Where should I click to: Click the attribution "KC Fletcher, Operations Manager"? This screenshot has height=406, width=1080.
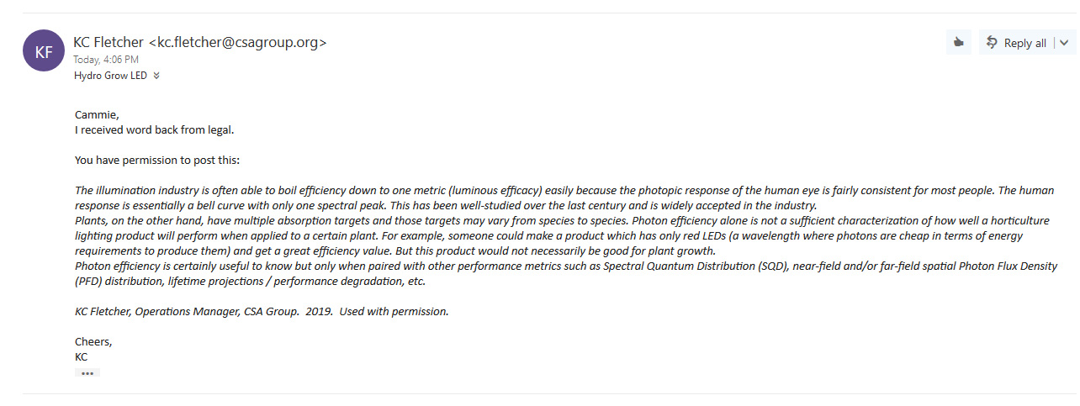click(262, 311)
